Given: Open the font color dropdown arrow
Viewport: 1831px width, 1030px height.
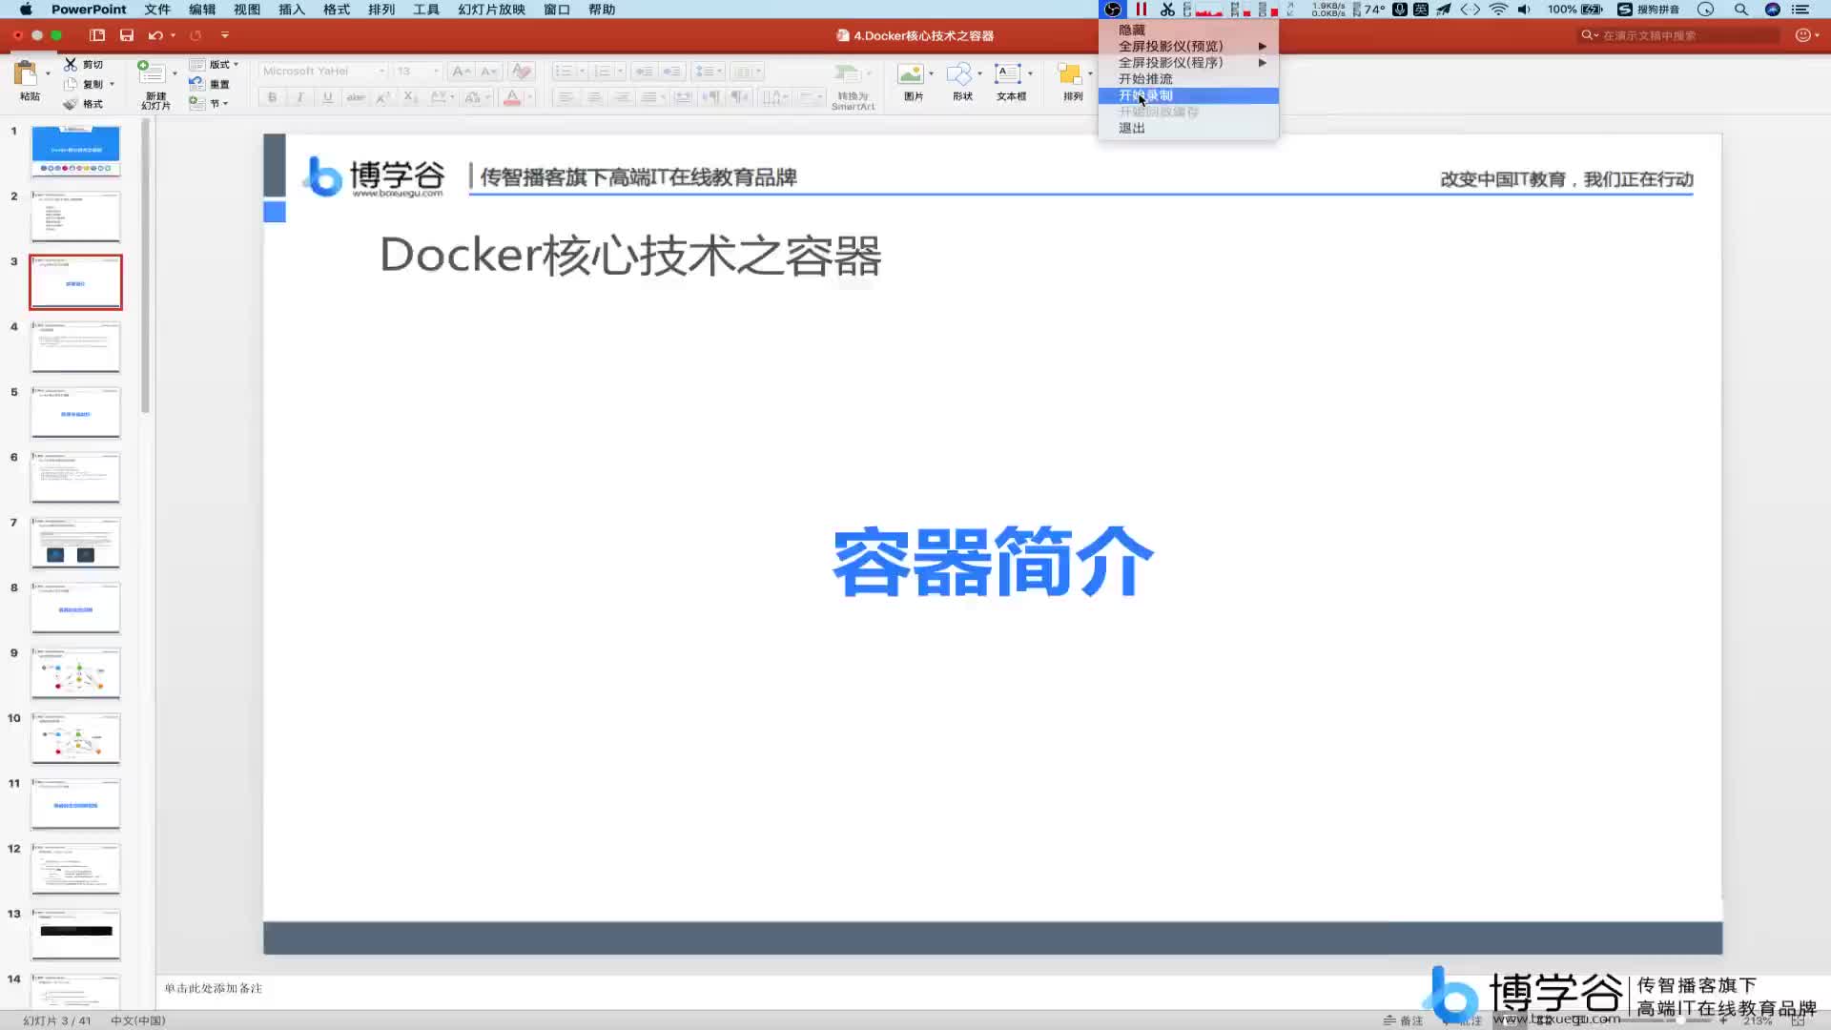Looking at the screenshot, I should click(x=529, y=97).
